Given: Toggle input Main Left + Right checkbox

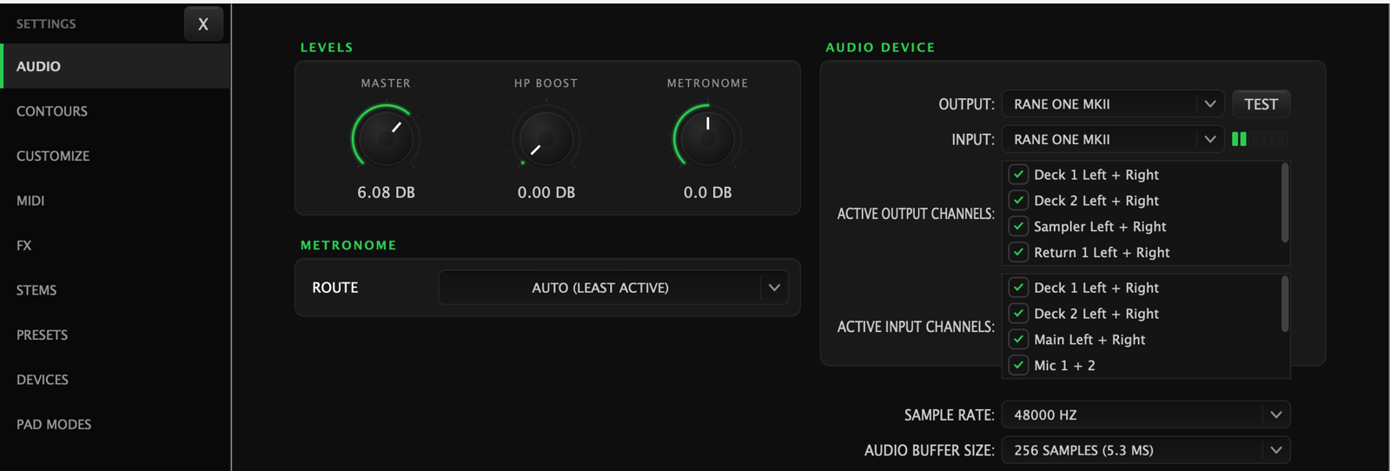Looking at the screenshot, I should pyautogui.click(x=1019, y=340).
